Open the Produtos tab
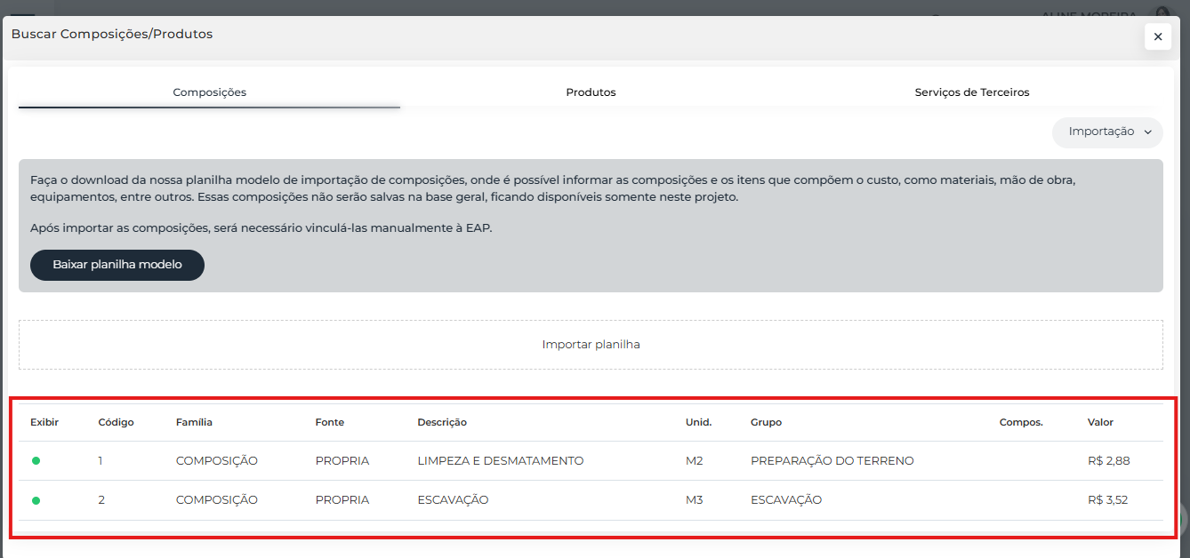The height and width of the screenshot is (558, 1190). pyautogui.click(x=591, y=92)
